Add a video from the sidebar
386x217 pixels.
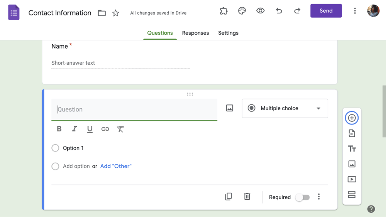tap(352, 179)
